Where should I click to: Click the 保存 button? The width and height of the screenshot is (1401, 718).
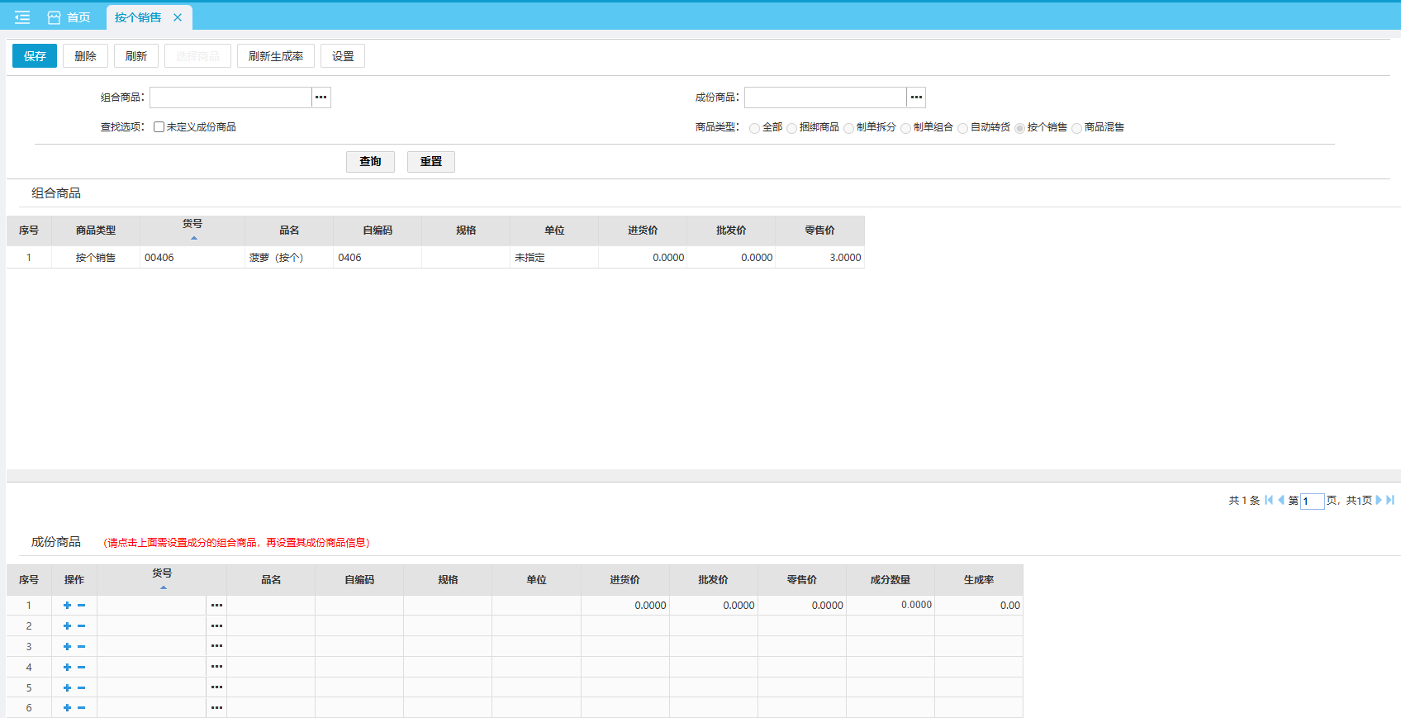point(35,56)
